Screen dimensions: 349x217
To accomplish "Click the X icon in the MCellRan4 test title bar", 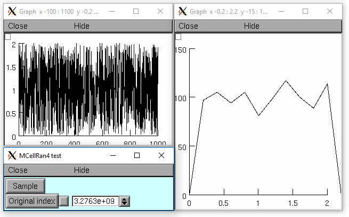I will point(12,155).
